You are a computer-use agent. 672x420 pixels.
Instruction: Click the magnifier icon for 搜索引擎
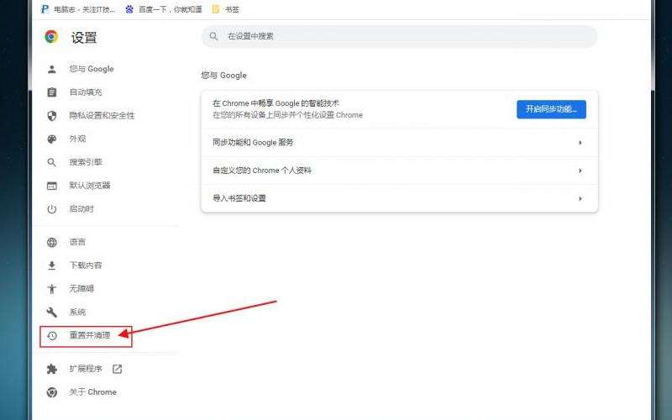coord(52,162)
